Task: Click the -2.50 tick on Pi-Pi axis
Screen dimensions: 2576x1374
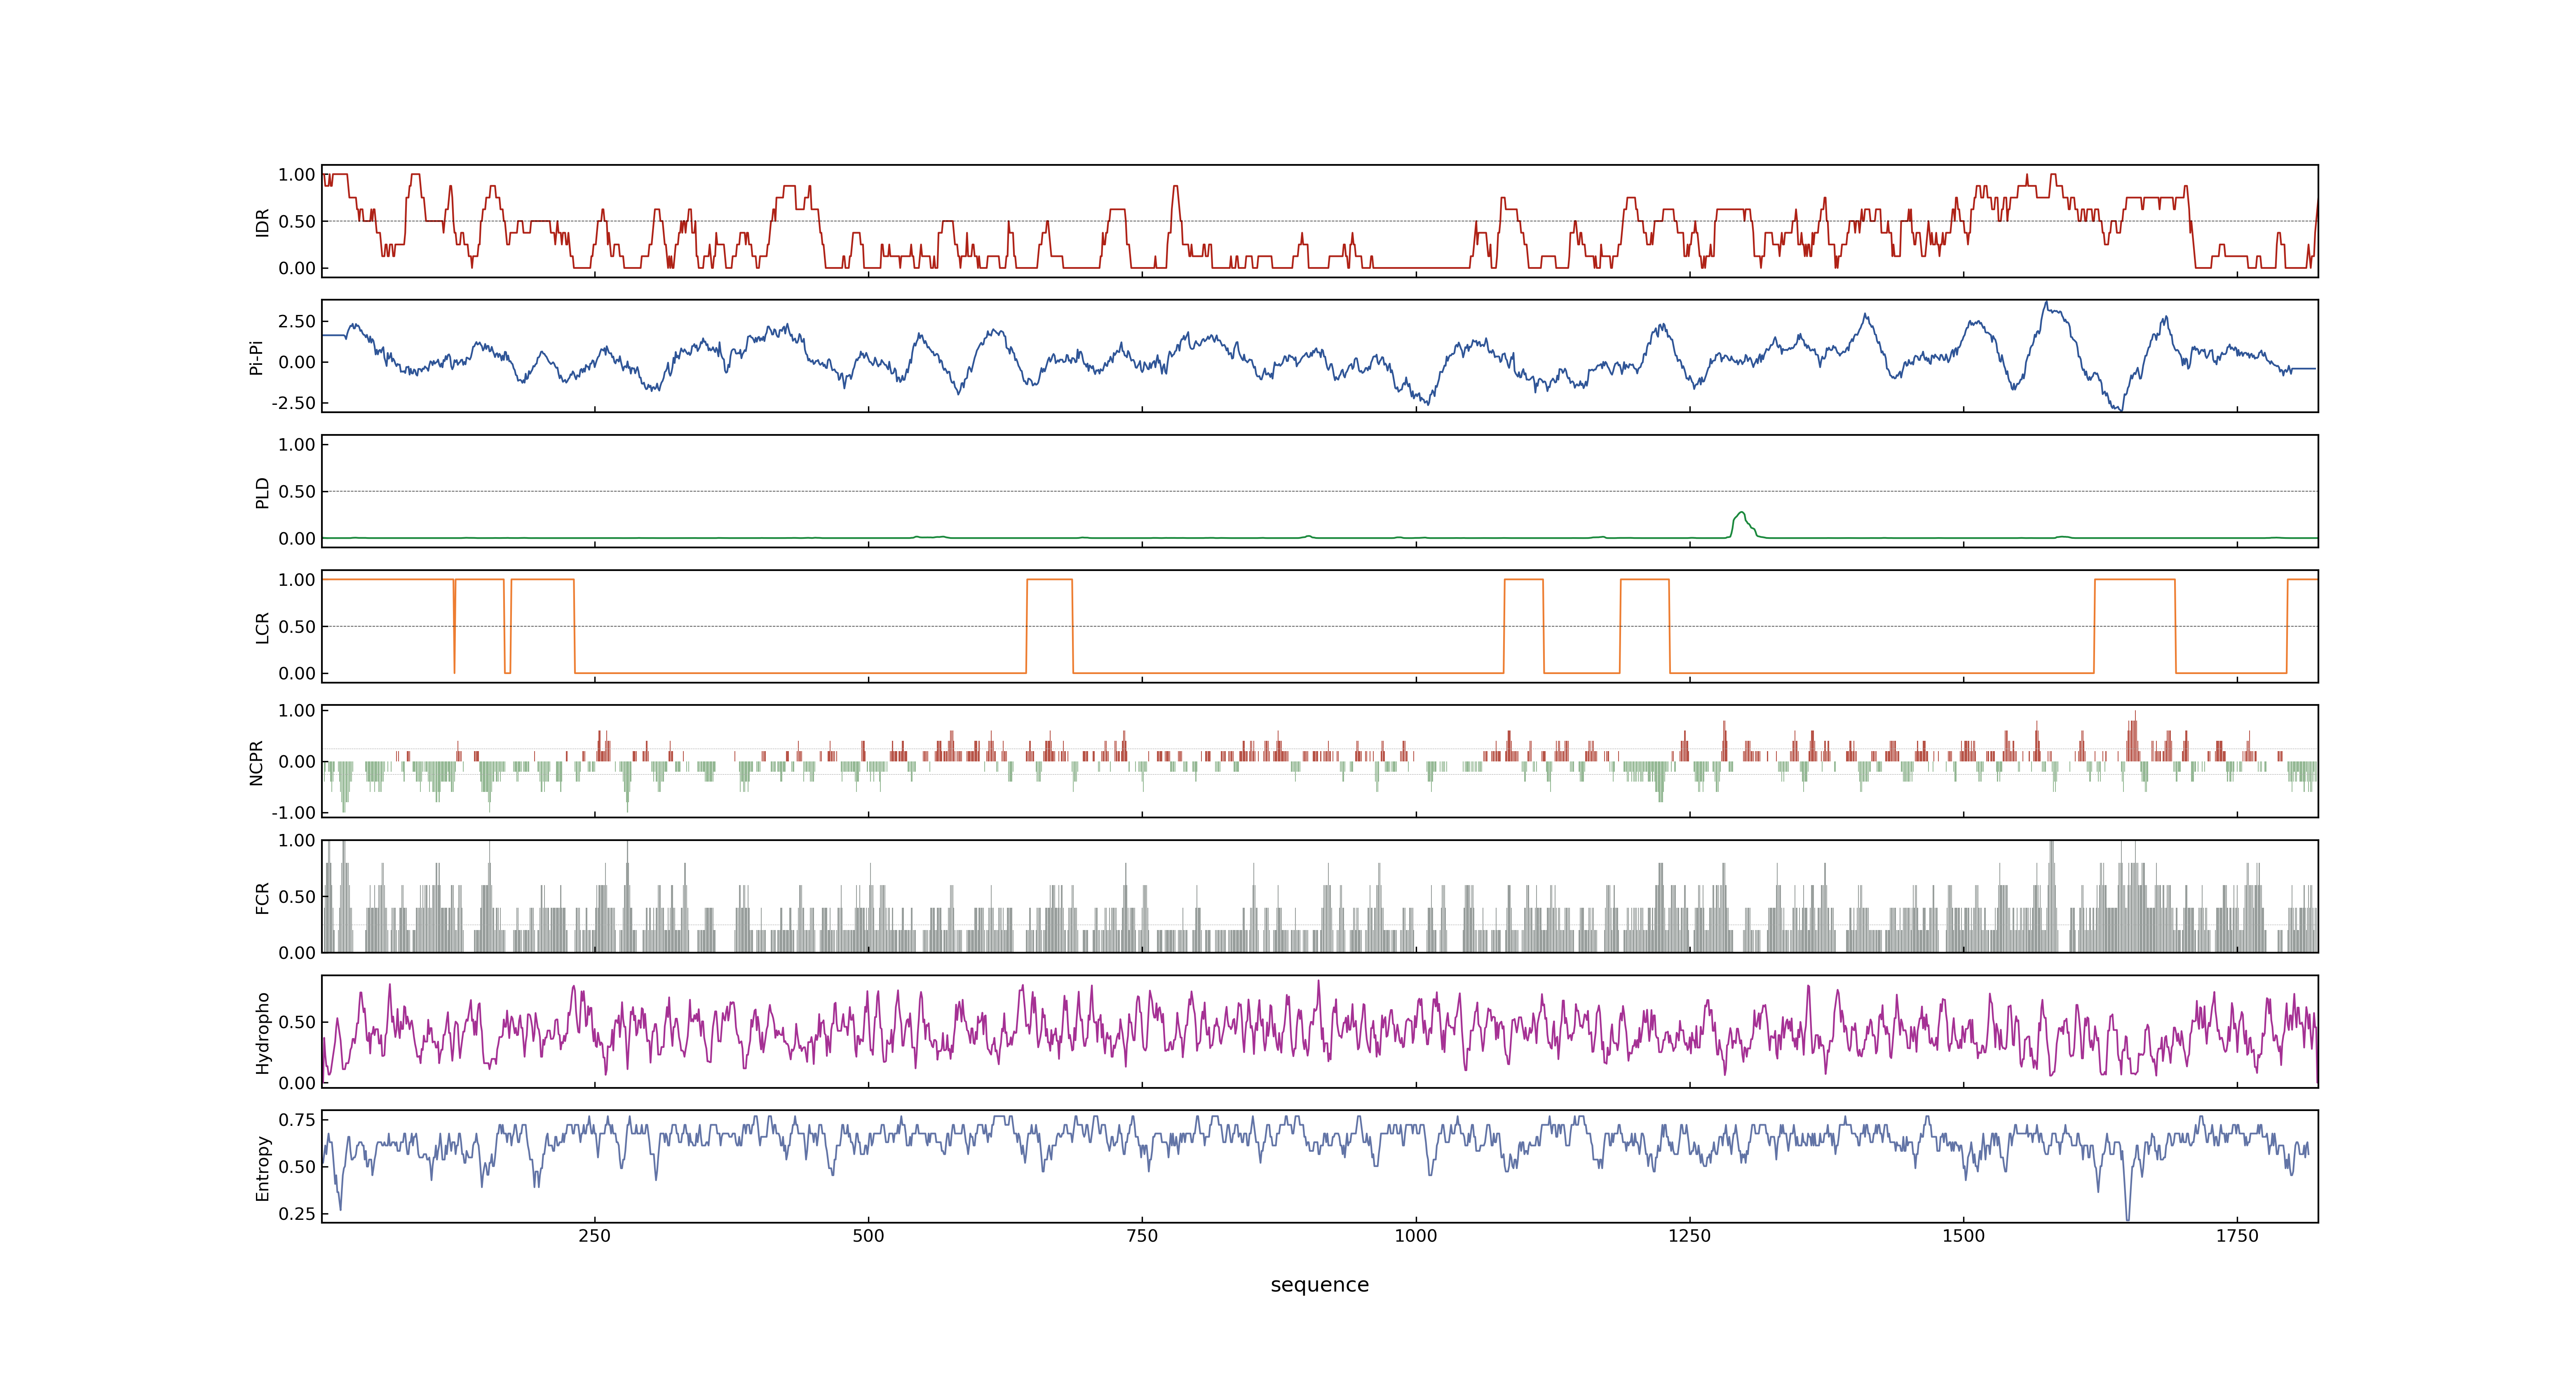Action: click(x=293, y=403)
